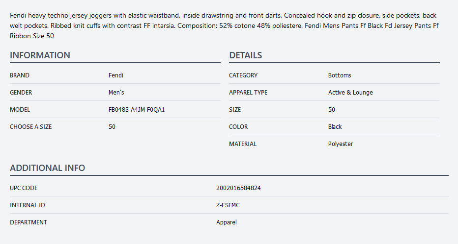Screen dimensions: 458x244
Task: Click the CHOOSE A SIZE label
Action: (30, 127)
